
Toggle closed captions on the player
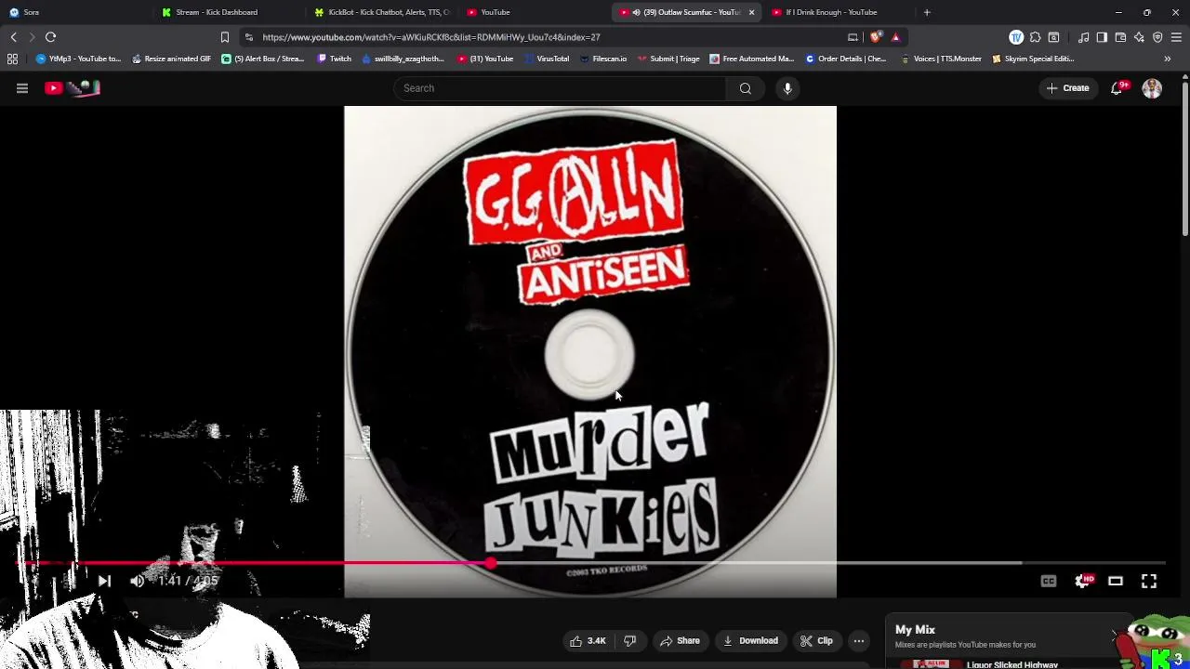click(1049, 581)
